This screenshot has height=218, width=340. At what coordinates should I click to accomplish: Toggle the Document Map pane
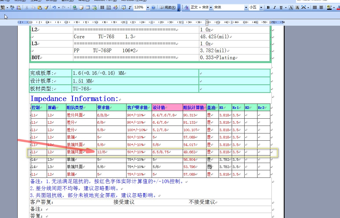tap(123, 8)
